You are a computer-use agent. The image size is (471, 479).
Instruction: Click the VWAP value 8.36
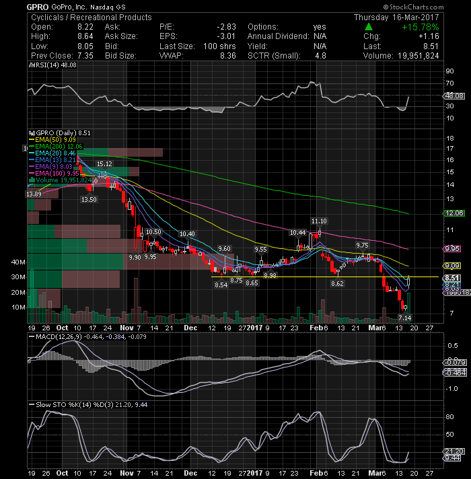click(x=228, y=56)
